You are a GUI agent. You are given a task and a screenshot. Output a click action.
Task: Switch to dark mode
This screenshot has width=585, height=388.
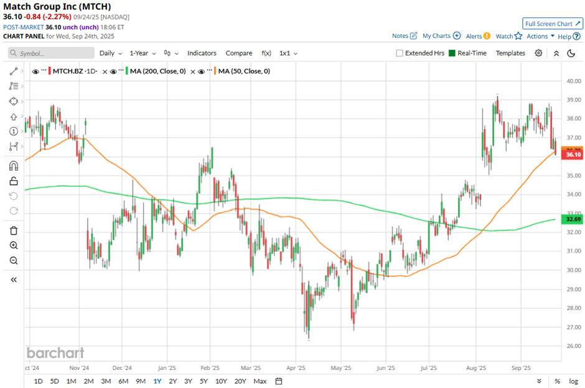pos(571,54)
